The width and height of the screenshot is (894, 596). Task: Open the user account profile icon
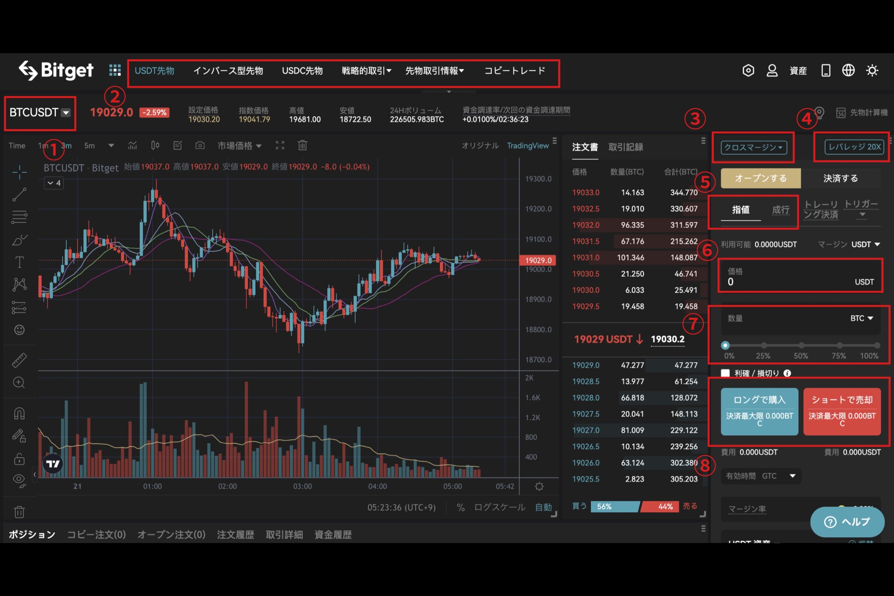(x=772, y=70)
